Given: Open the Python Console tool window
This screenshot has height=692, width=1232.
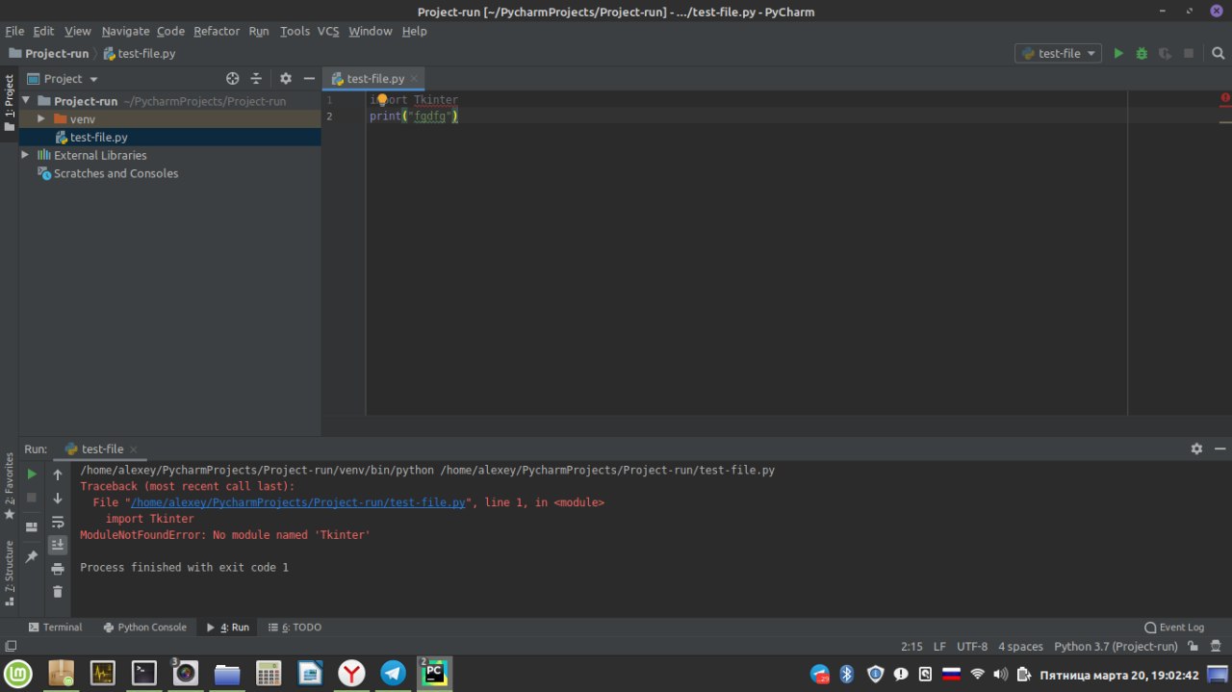Looking at the screenshot, I should tap(144, 627).
